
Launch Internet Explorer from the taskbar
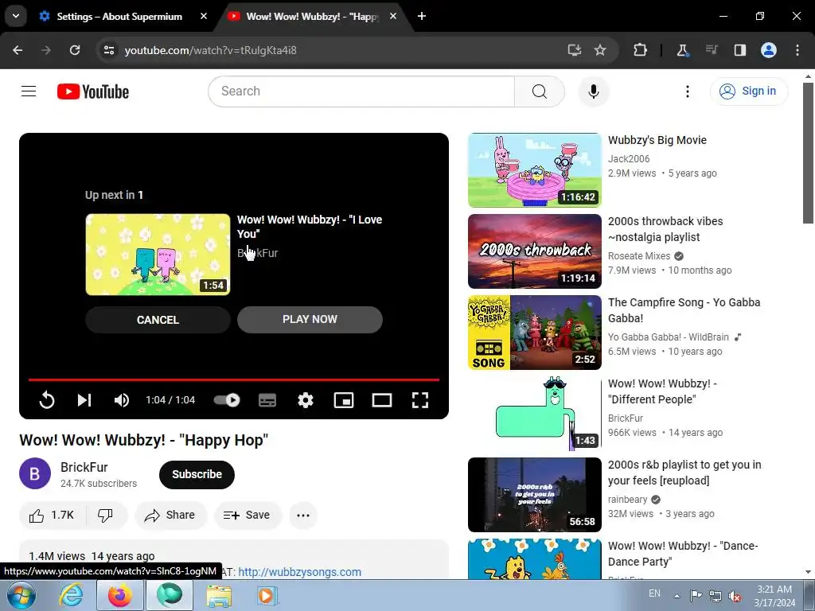(71, 595)
